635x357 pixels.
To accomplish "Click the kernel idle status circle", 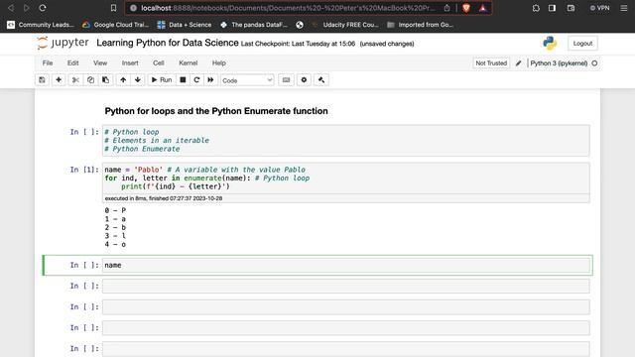I will (594, 63).
